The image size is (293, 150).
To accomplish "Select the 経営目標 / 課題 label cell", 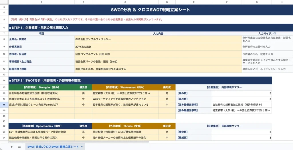I will click(x=42, y=69).
